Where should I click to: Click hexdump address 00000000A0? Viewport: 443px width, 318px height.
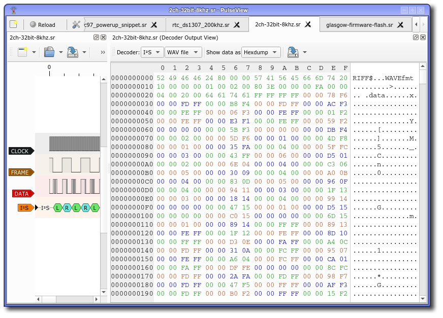pos(132,164)
